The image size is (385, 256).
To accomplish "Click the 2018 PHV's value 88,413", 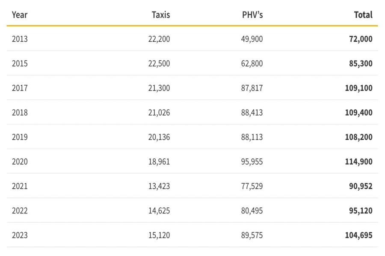I will point(252,113).
